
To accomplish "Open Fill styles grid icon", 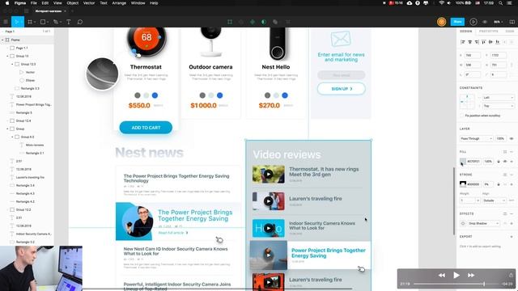I will point(505,152).
